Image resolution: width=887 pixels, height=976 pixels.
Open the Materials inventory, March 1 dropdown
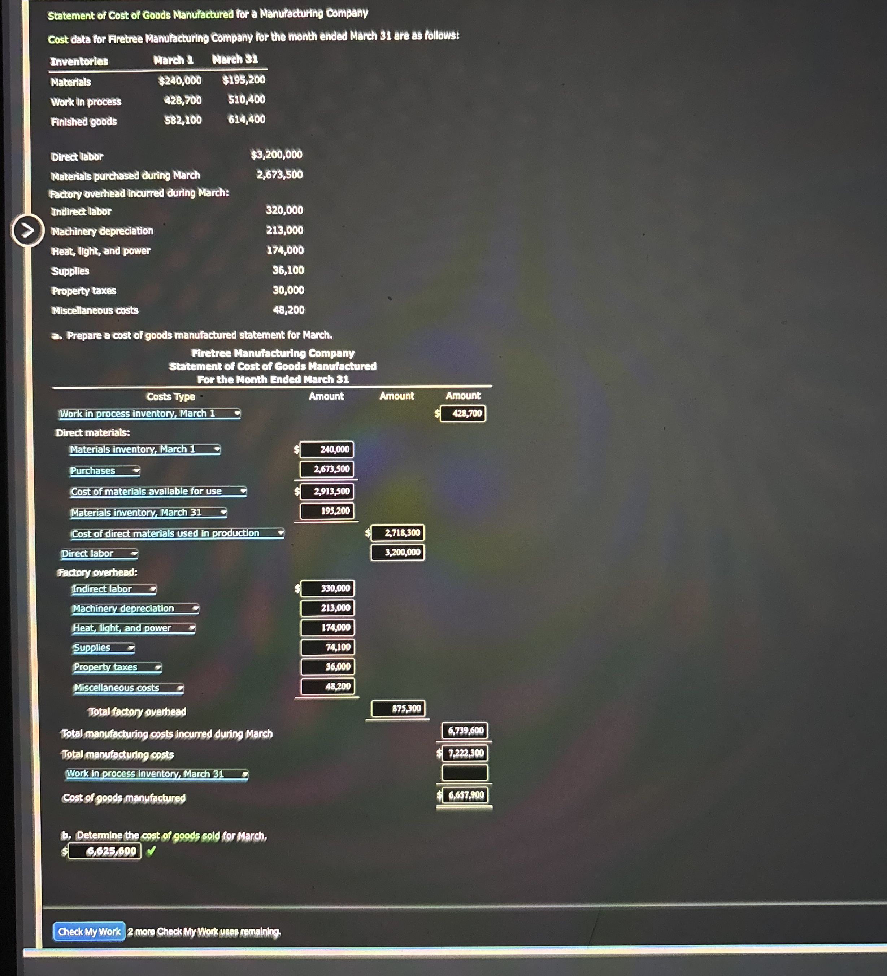click(x=145, y=449)
